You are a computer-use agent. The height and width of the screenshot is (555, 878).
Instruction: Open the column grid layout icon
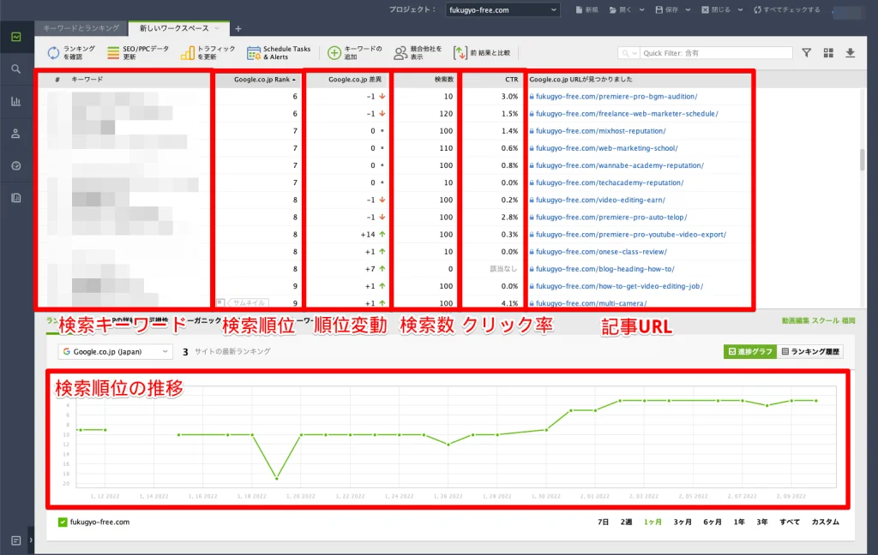coord(829,52)
